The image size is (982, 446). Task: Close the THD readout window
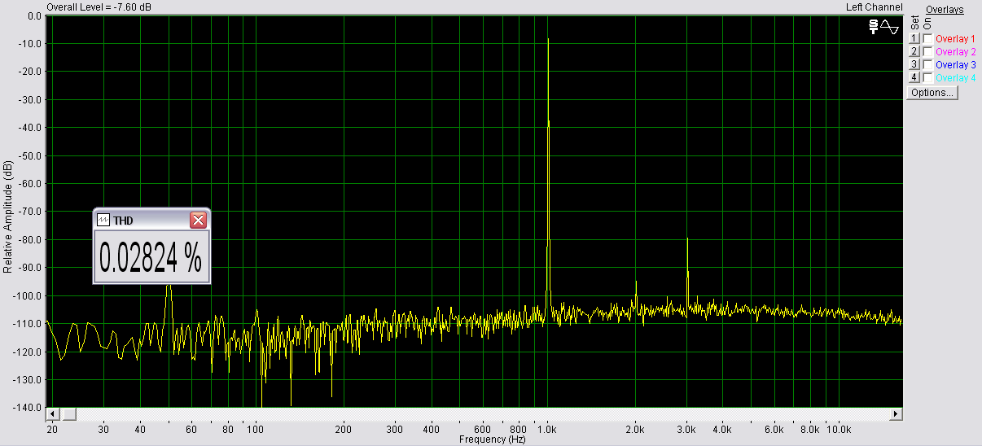click(198, 221)
